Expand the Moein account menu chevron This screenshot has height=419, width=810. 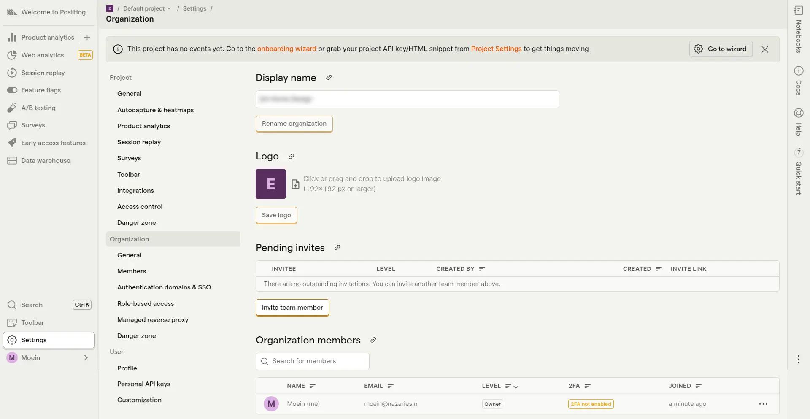(x=86, y=358)
